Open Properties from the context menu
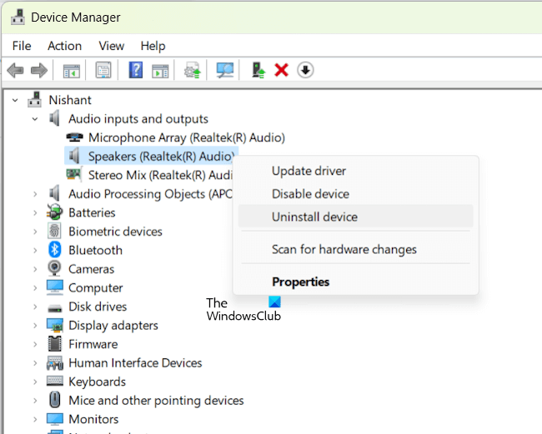The width and height of the screenshot is (542, 434). tap(300, 282)
